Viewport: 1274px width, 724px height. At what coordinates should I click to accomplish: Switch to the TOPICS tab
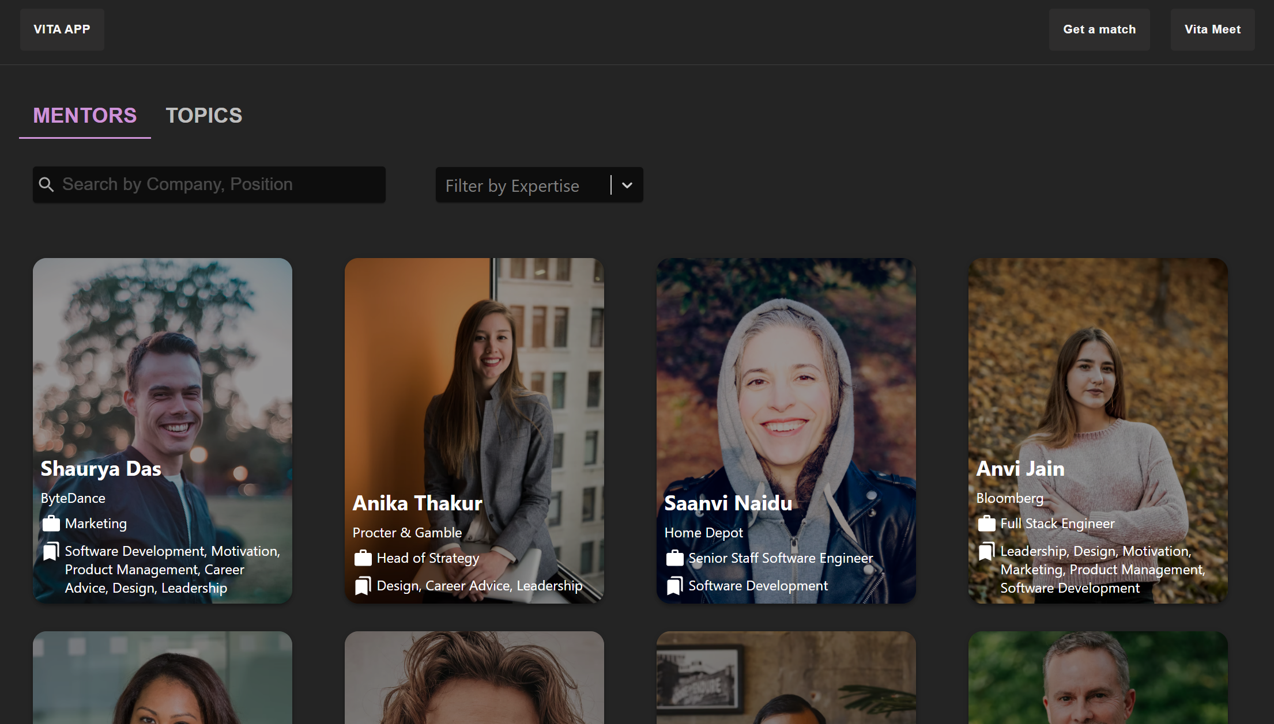(x=204, y=116)
